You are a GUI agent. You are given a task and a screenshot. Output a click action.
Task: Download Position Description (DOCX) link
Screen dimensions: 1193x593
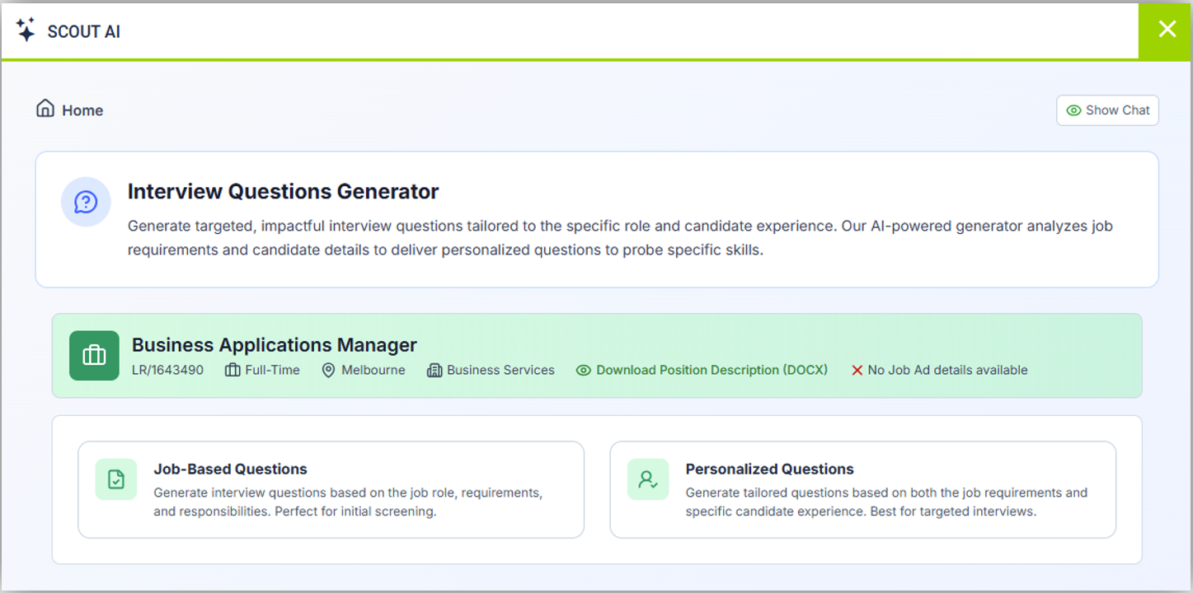coord(712,371)
